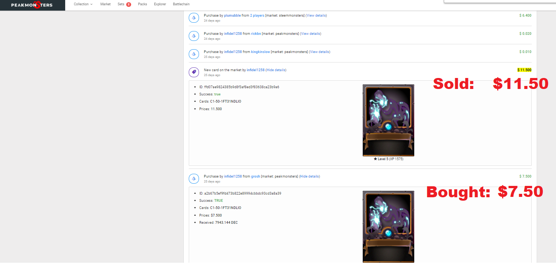Click 'Prices: $7.500' text
556x276 pixels.
(211, 215)
